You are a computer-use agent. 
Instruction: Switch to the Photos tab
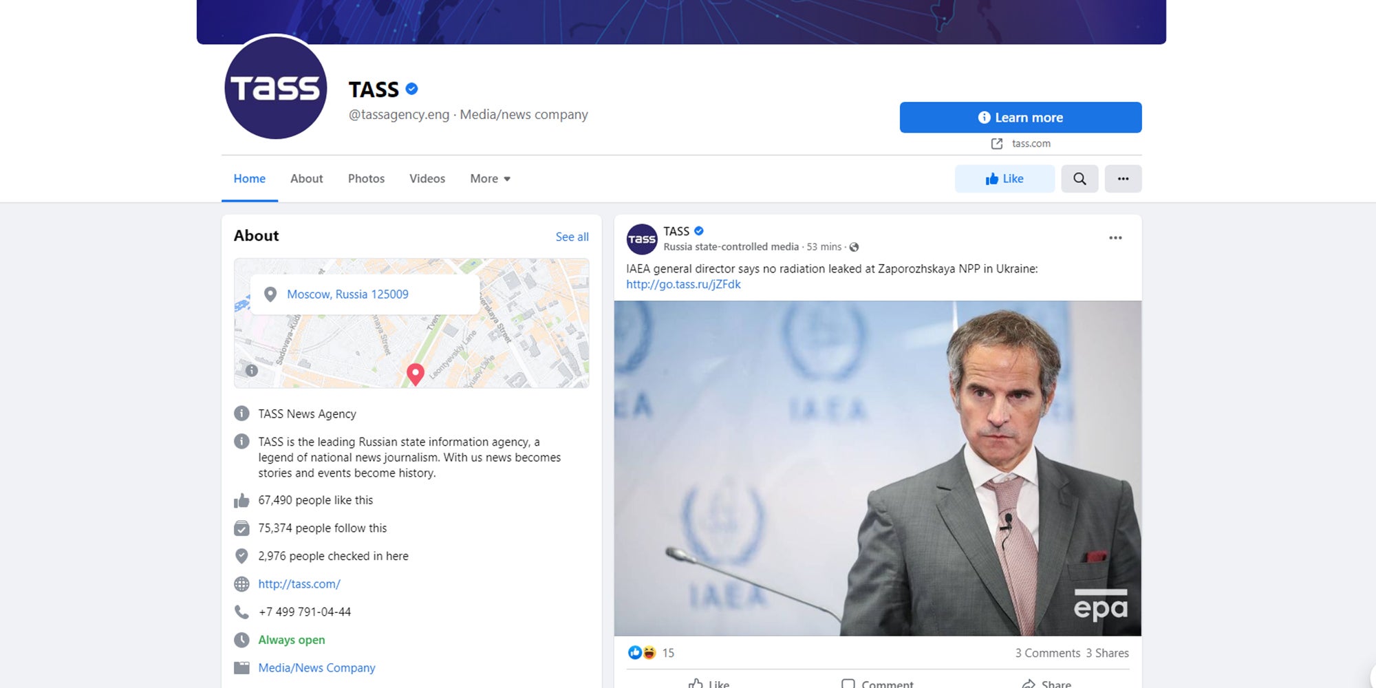tap(366, 178)
